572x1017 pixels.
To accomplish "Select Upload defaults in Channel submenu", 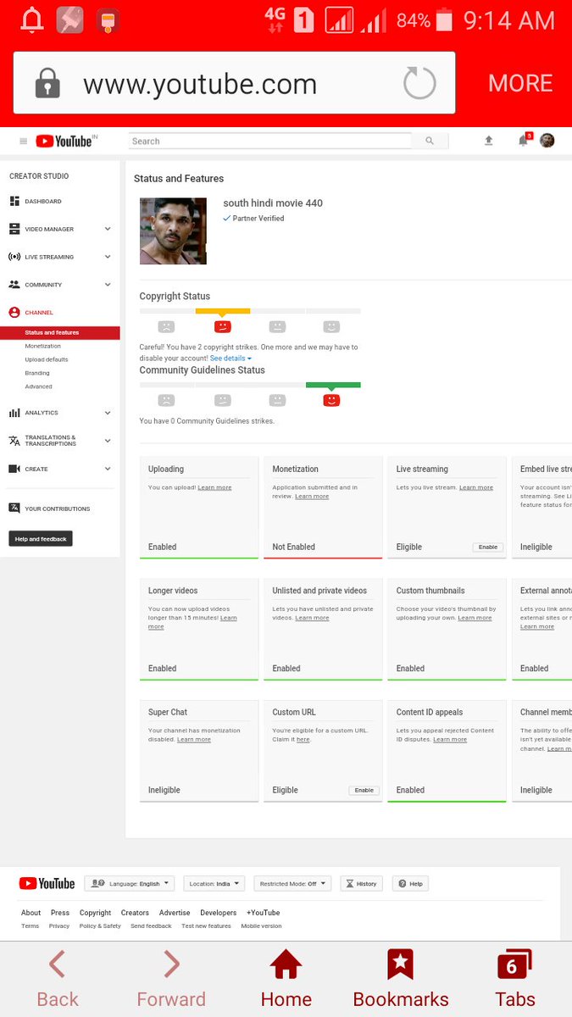I will tap(47, 359).
